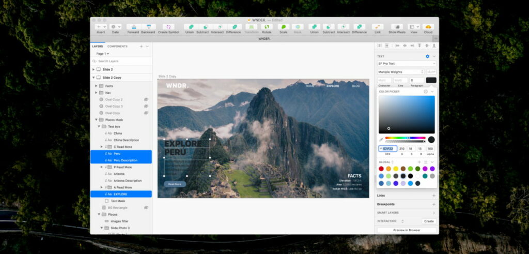
Task: Click the Search Layers field
Action: [x=121, y=61]
